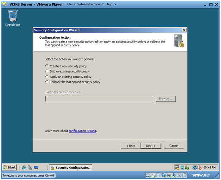Viewport: 221px width, 180px height.
Task: Click the grayed-out Browse button
Action: (165, 99)
